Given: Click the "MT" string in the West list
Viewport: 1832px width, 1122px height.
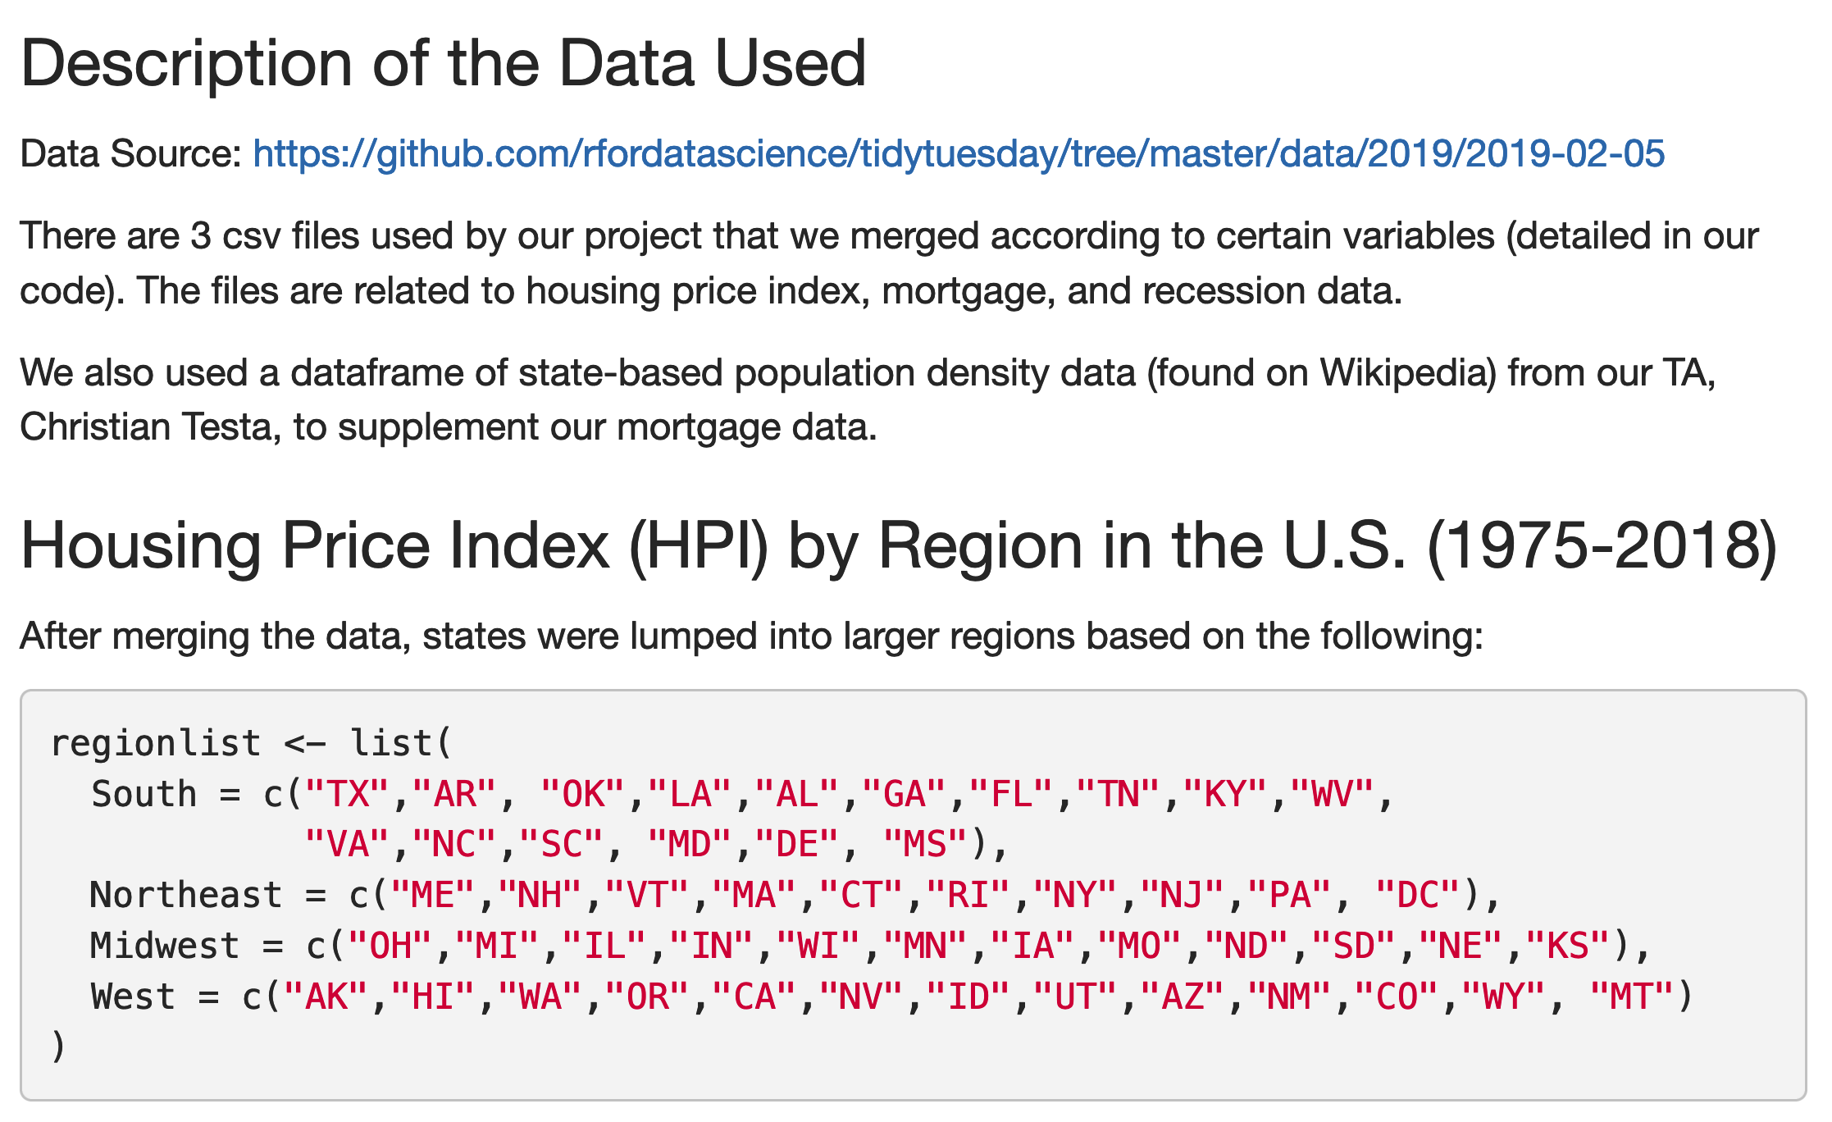Looking at the screenshot, I should tap(1632, 997).
